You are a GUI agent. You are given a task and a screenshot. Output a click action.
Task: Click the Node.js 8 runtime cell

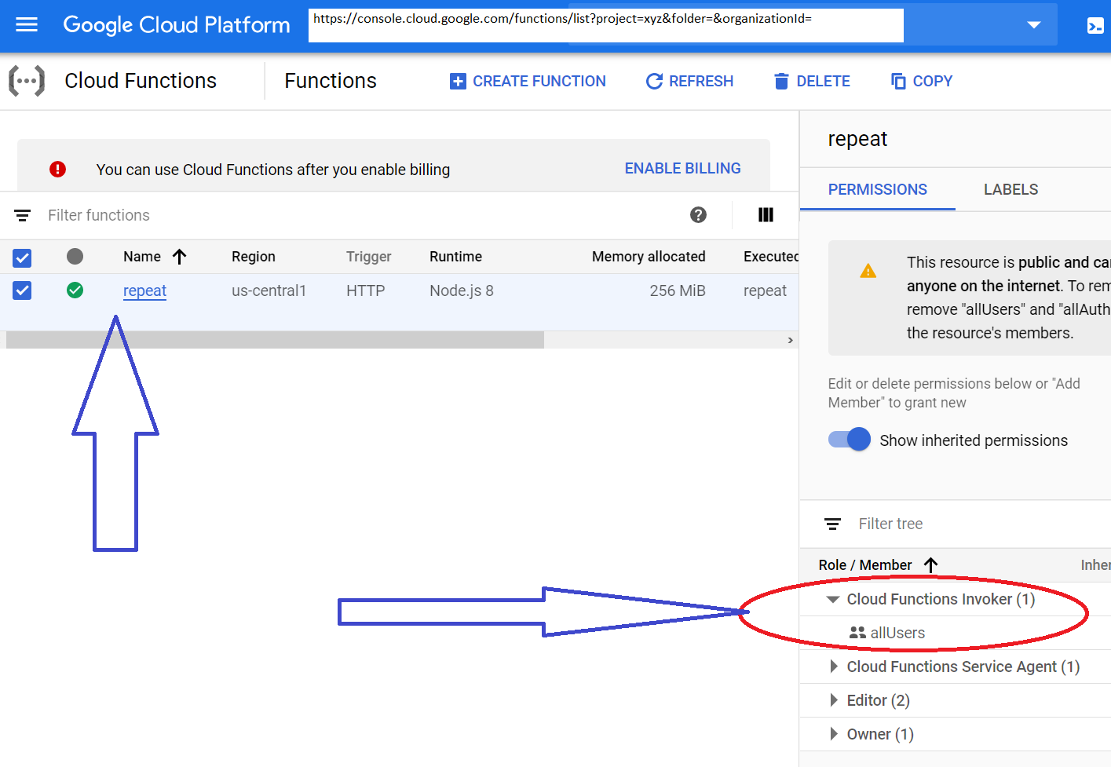click(461, 290)
